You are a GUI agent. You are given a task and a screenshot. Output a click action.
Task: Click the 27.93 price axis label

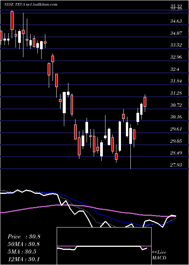(x=176, y=165)
